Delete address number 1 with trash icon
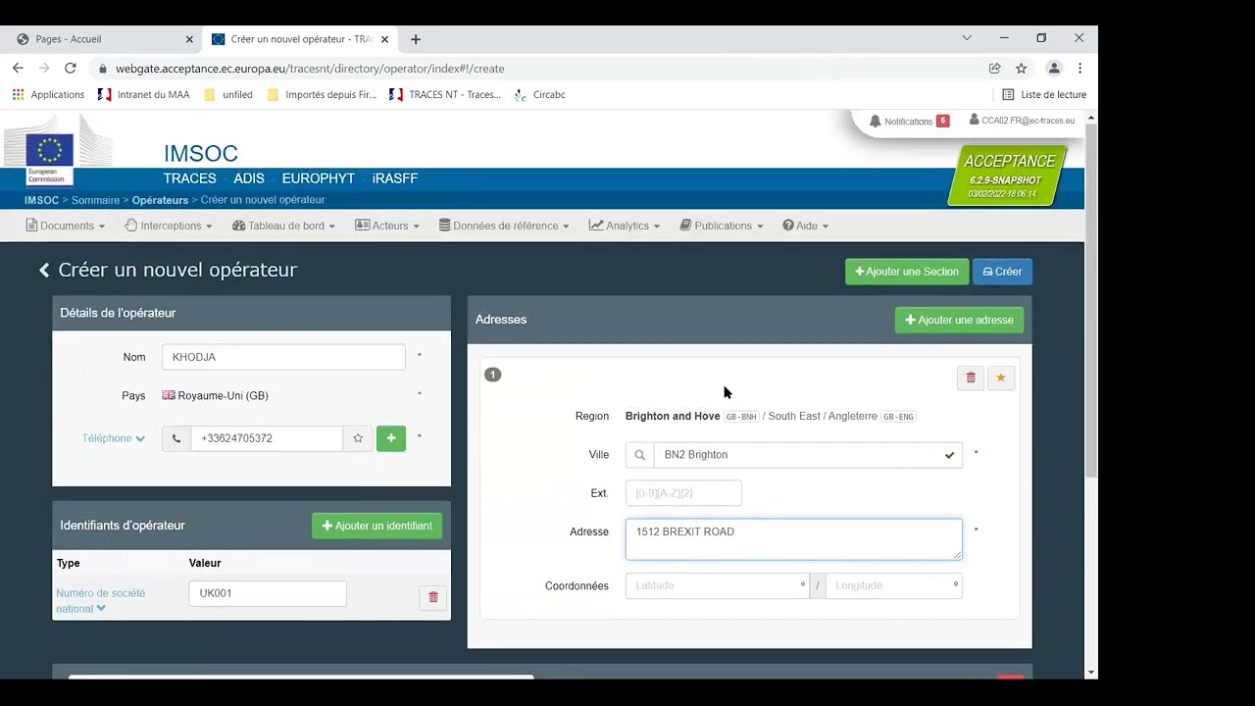The image size is (1255, 706). click(971, 378)
